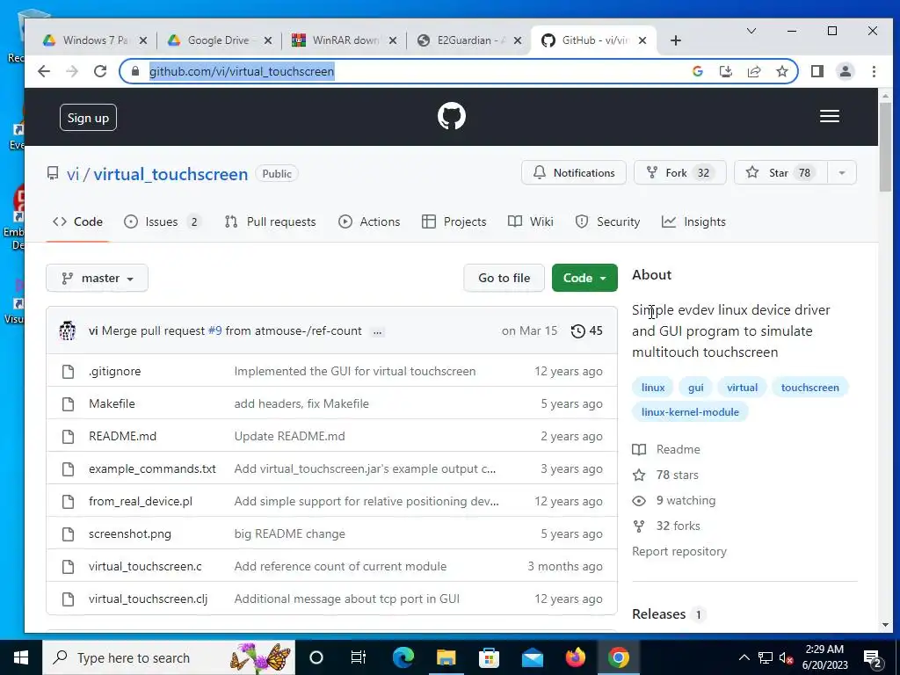
Task: Open the Star lists dropdown arrow
Action: 841,173
